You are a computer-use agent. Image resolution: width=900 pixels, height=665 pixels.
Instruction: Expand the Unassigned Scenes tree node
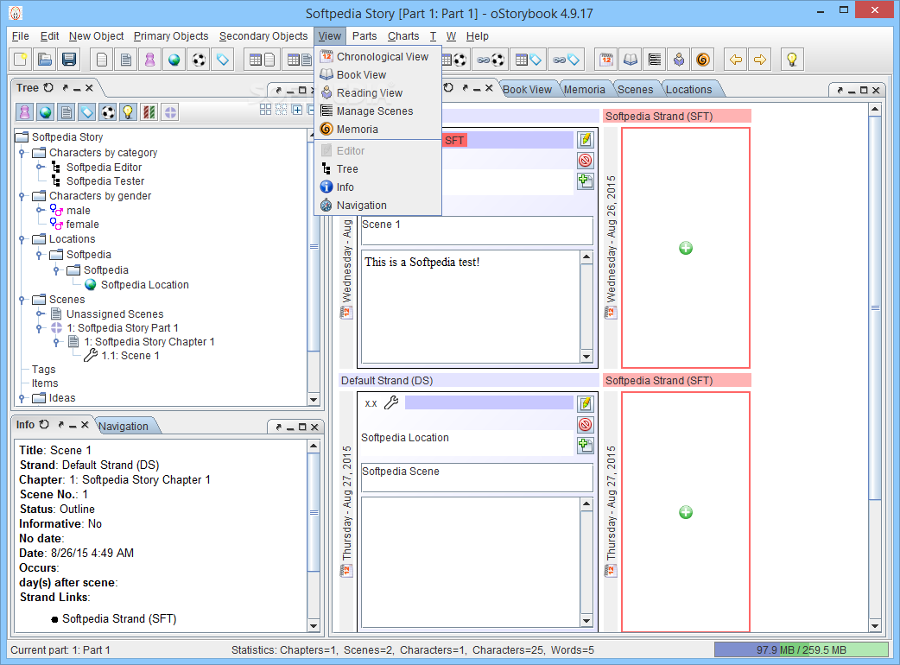point(40,313)
